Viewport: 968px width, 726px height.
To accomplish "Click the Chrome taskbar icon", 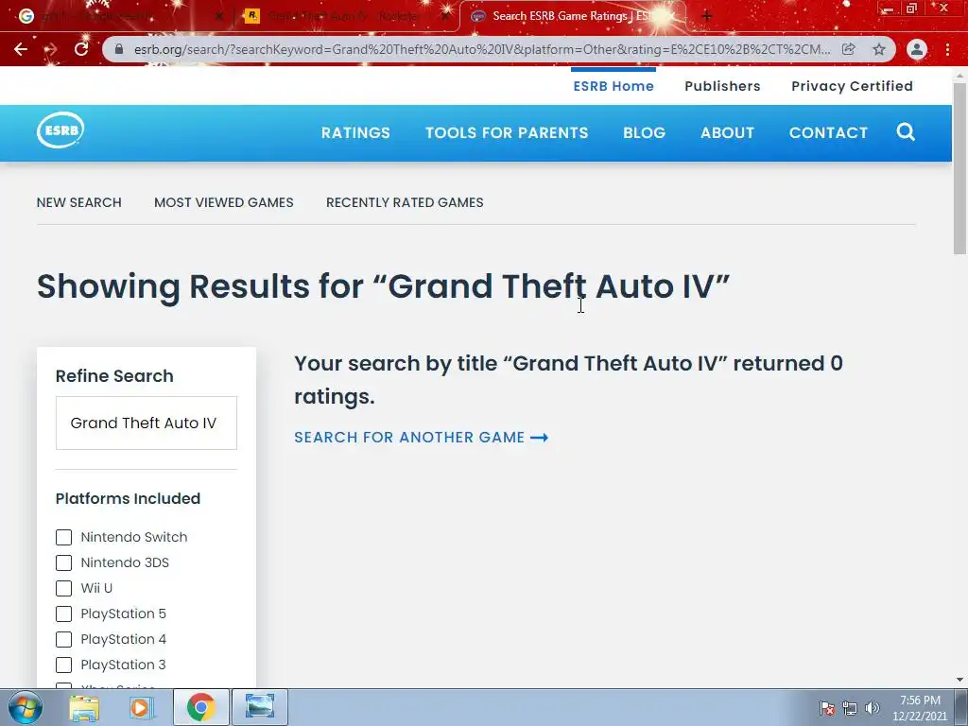I will [x=200, y=707].
